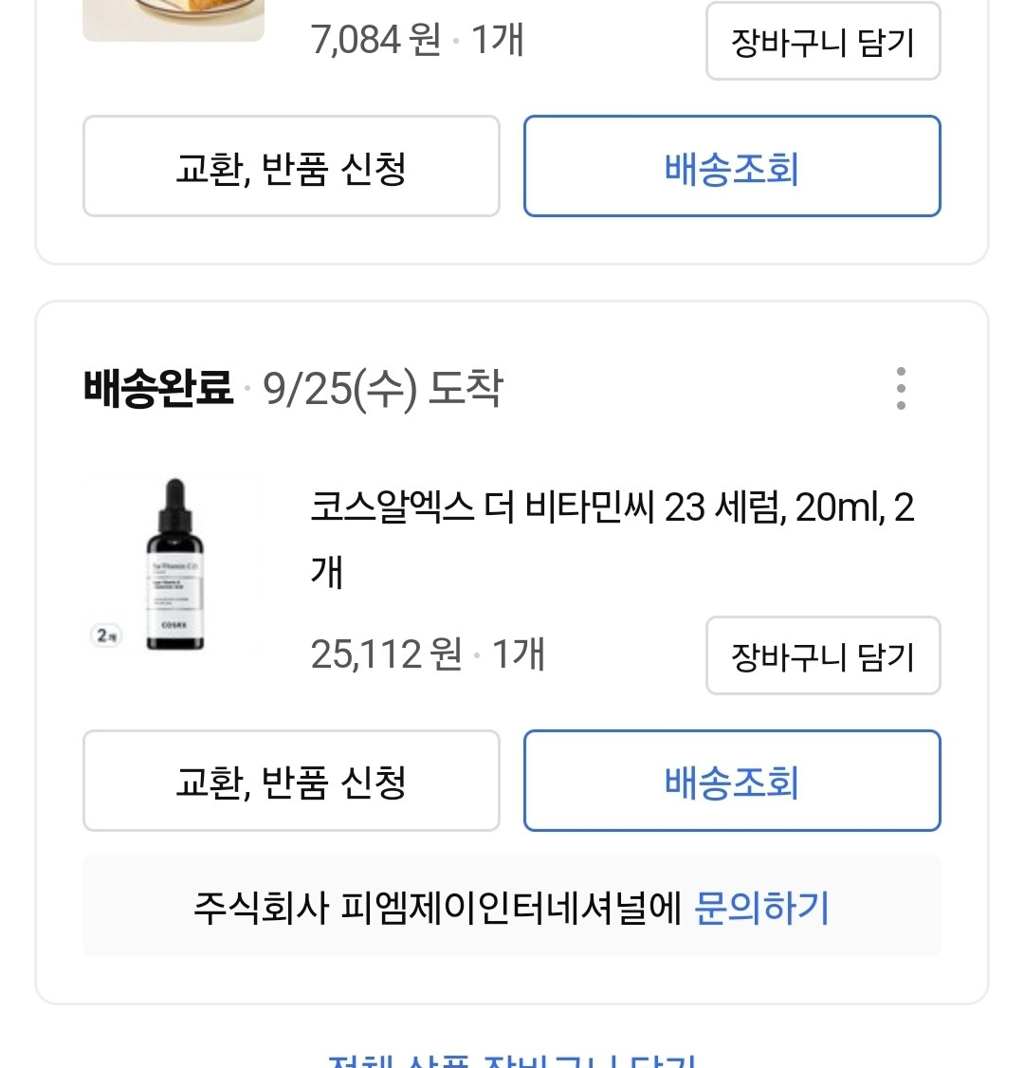
Task: Open partially visible food product thumbnail at top
Action: [174, 19]
